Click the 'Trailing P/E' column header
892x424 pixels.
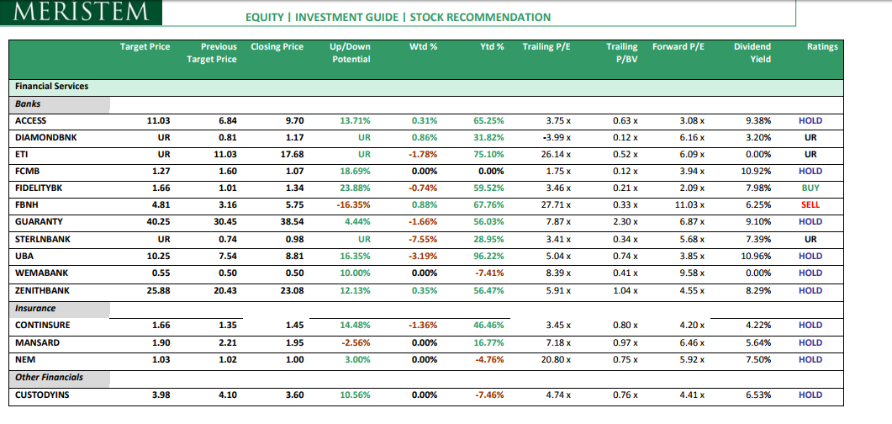[x=546, y=46]
